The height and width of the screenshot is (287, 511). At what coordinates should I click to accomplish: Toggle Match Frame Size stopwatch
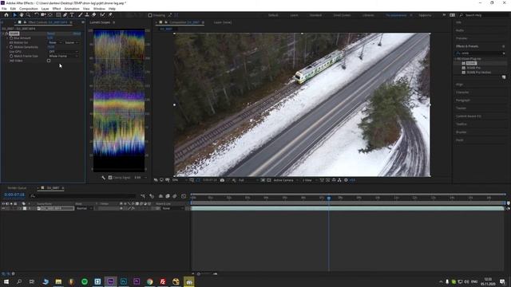tap(11, 57)
